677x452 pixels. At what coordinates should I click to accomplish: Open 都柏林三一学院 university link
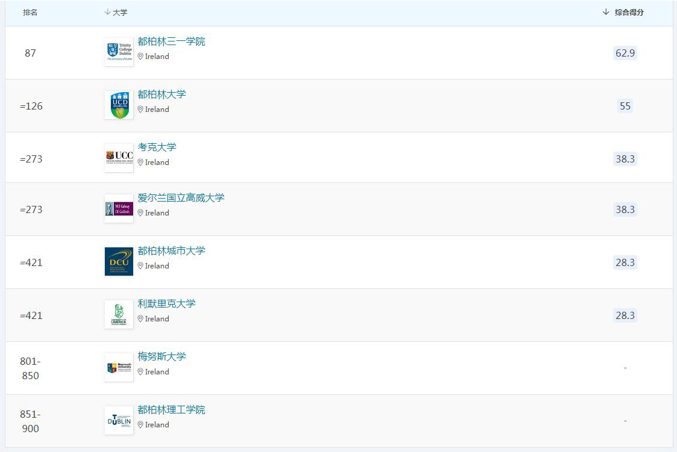tap(171, 42)
